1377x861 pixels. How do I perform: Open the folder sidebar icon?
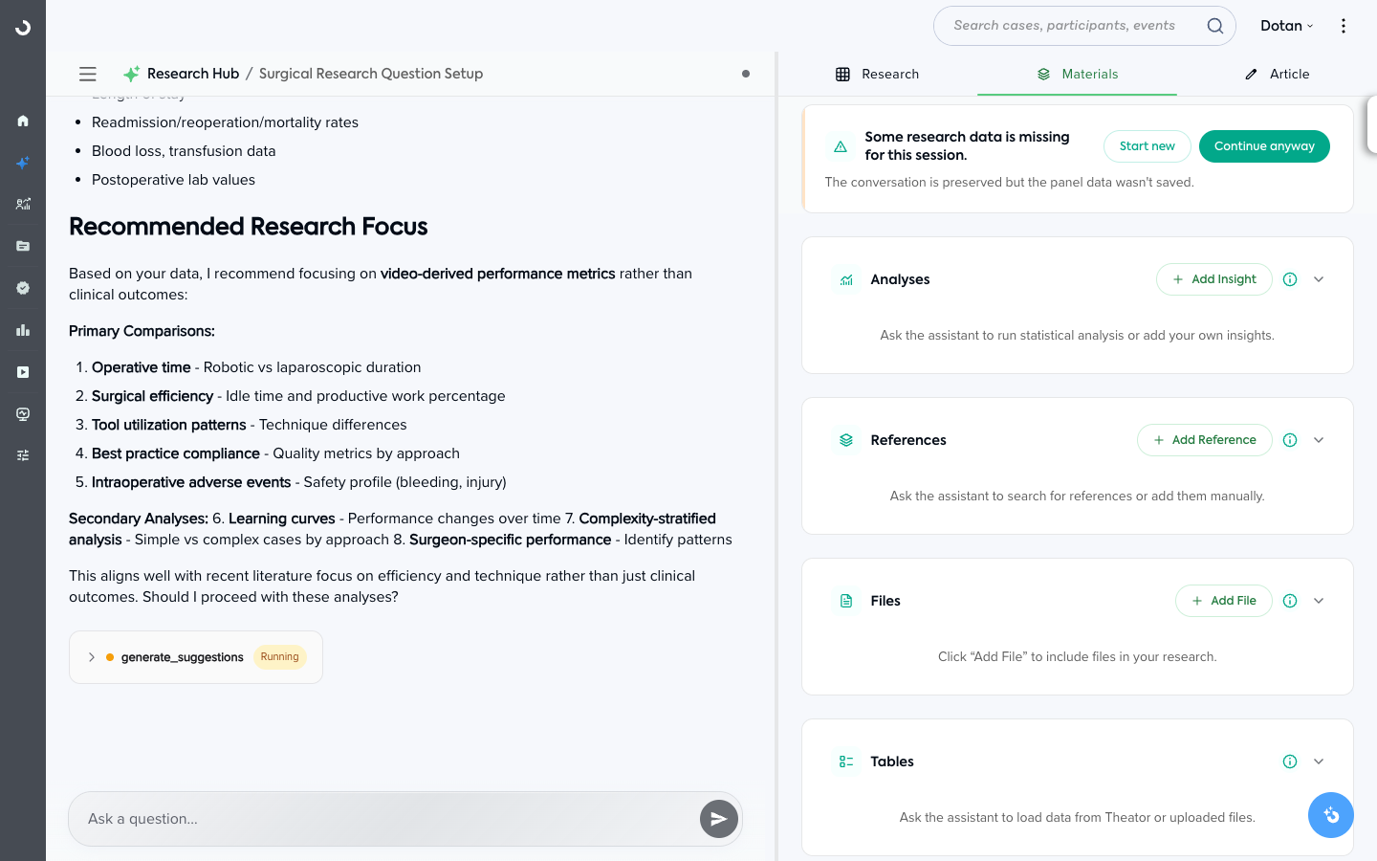coord(23,246)
